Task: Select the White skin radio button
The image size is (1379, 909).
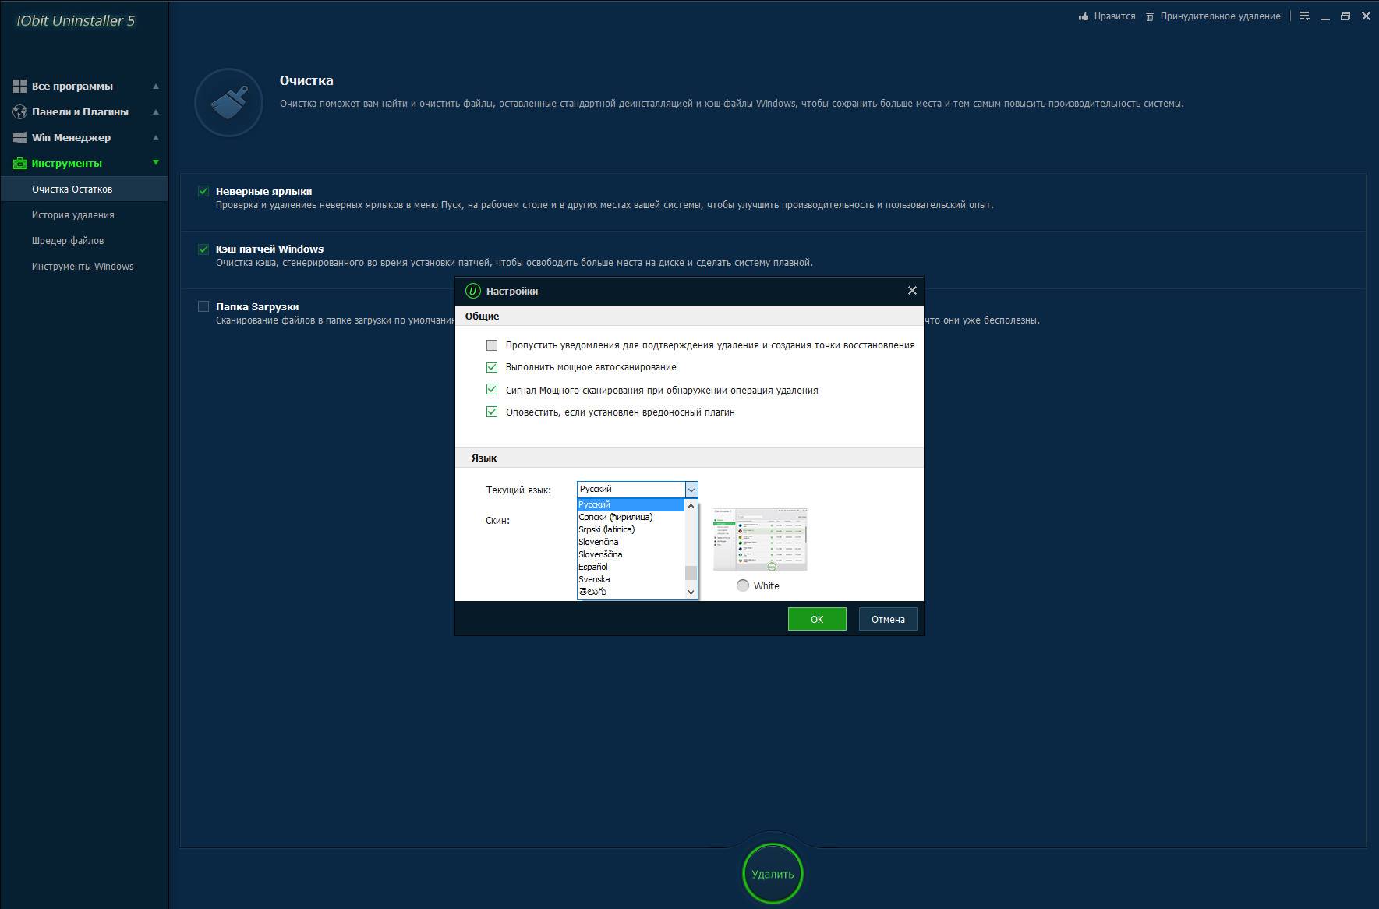Action: point(743,585)
